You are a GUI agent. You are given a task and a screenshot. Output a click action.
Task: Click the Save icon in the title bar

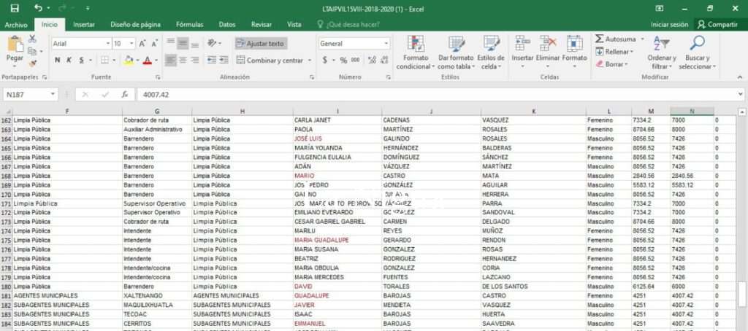click(15, 8)
